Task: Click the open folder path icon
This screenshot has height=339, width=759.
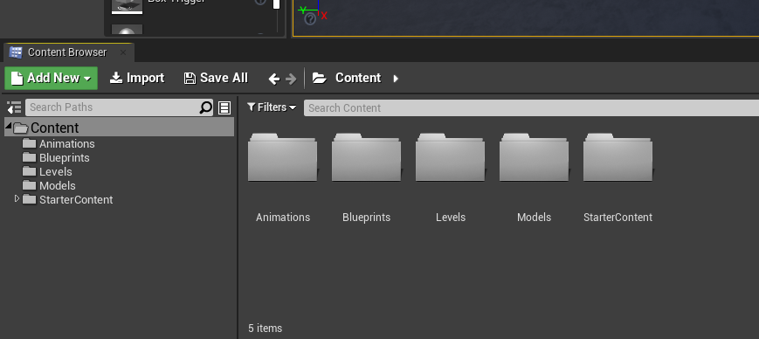Action: [320, 78]
